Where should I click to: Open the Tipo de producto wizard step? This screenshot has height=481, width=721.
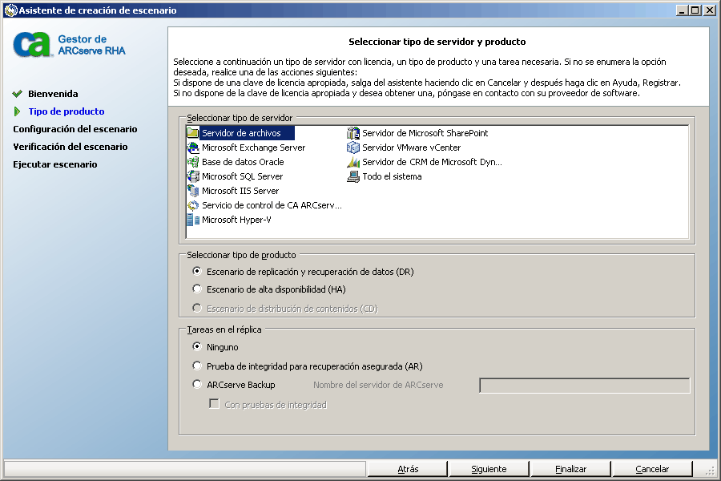tap(66, 111)
